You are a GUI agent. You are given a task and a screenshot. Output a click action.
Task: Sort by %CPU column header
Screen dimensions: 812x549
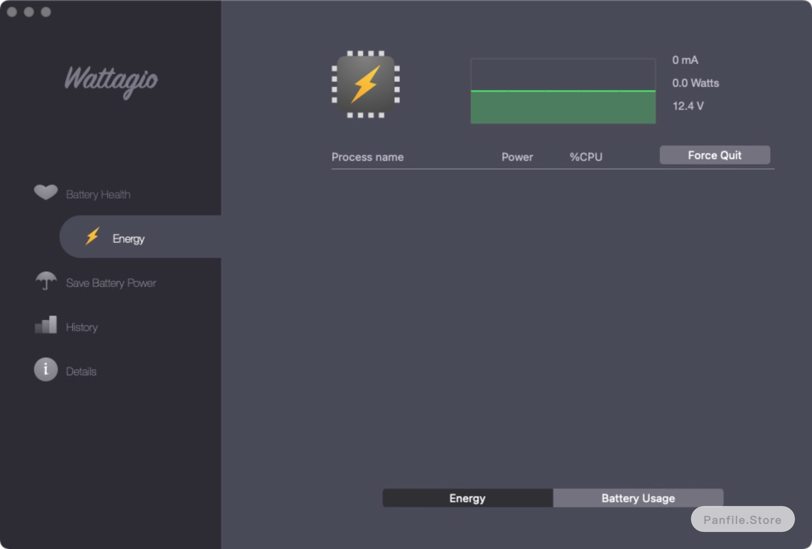point(586,157)
